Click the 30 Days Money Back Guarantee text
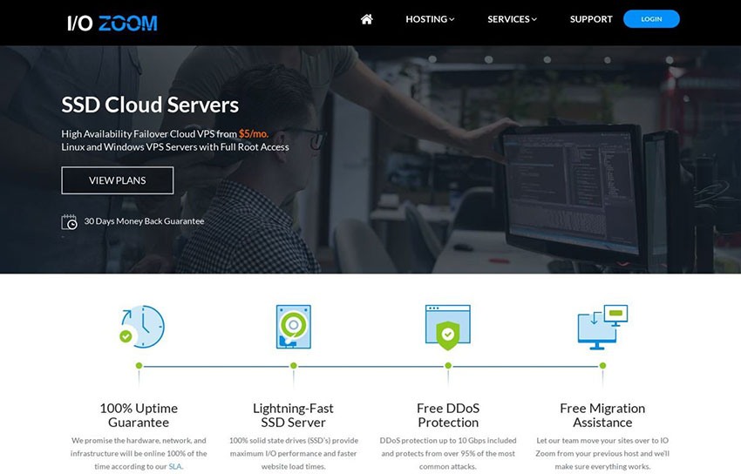 click(144, 221)
